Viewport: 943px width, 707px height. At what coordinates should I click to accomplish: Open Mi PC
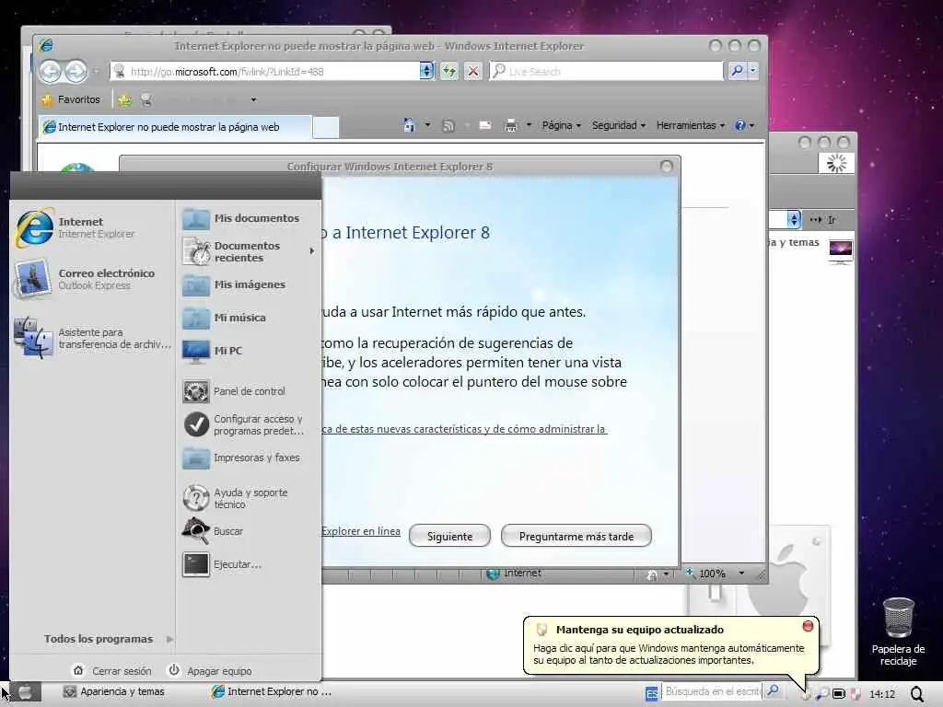coord(213,351)
